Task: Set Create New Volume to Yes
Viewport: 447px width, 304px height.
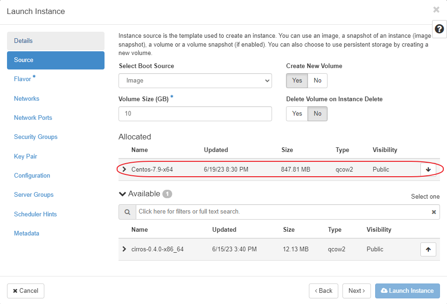Action: [x=297, y=81]
